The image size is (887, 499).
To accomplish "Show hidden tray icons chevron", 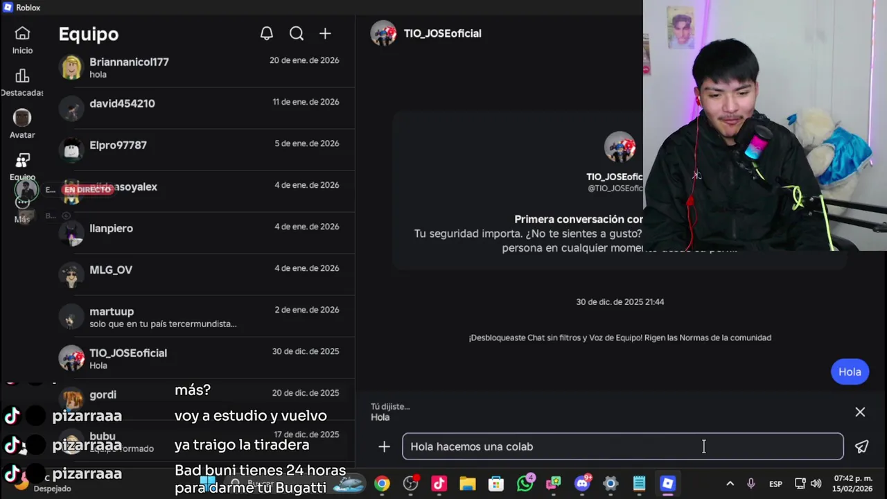I will pyautogui.click(x=730, y=484).
